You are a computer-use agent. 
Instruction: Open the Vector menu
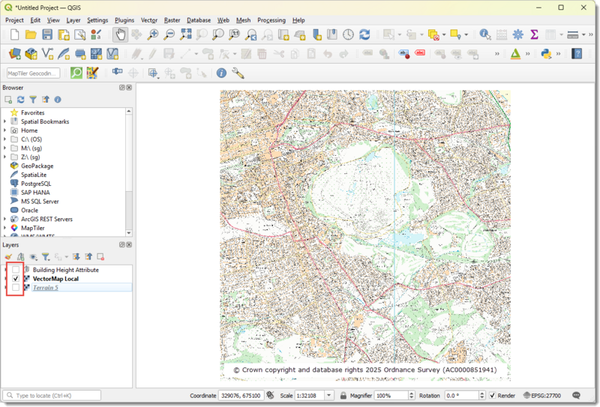(x=148, y=20)
